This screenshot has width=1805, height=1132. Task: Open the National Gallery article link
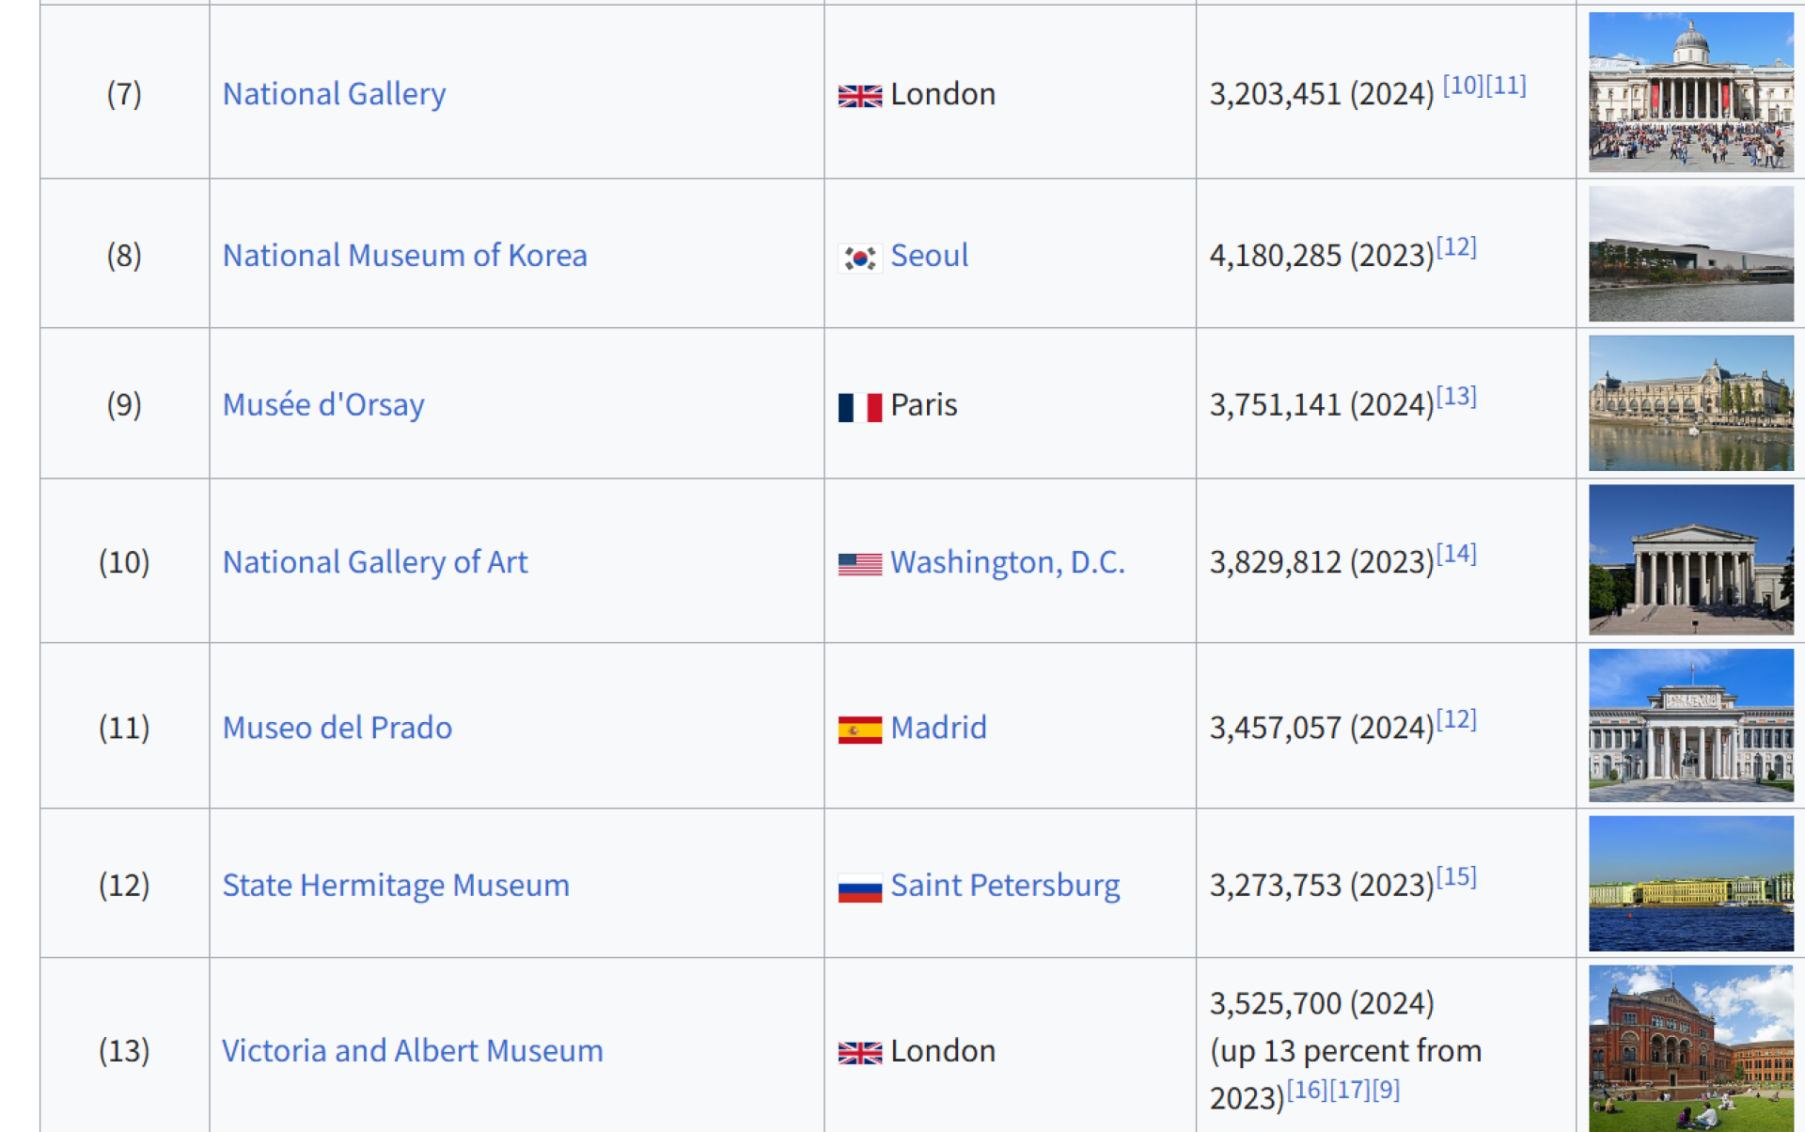click(334, 94)
